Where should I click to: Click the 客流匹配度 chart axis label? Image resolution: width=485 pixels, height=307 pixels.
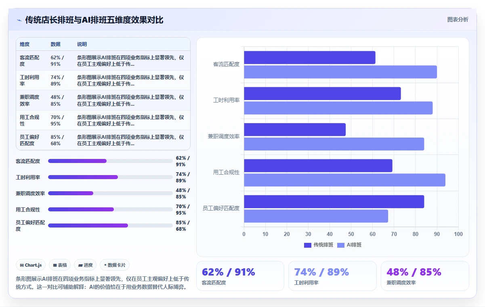(x=226, y=64)
